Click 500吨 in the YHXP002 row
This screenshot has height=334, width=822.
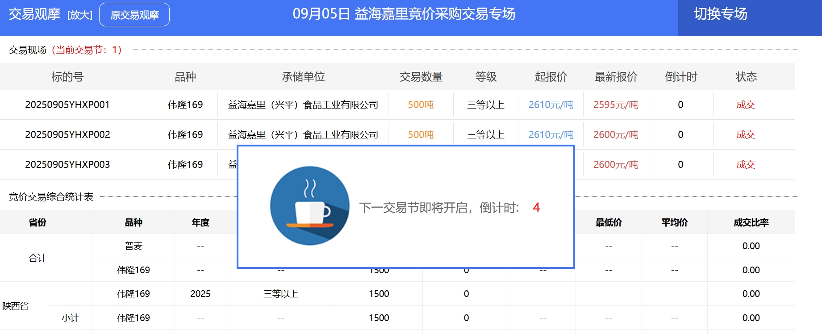pos(421,134)
